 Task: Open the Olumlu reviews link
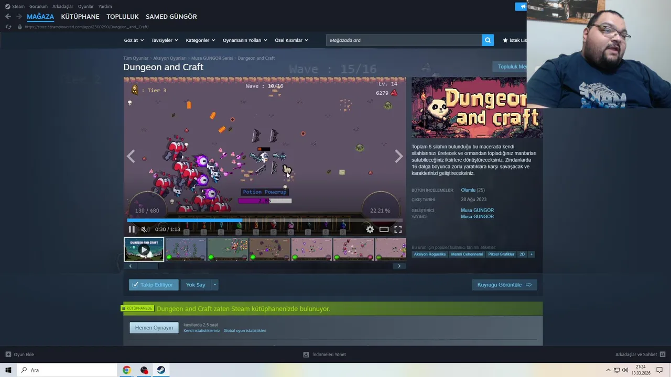click(468, 190)
